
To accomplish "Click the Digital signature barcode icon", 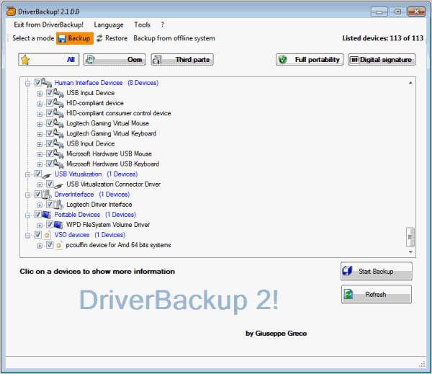I will pyautogui.click(x=354, y=60).
